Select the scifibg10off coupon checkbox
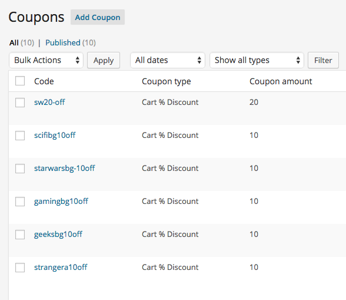 pos(20,136)
